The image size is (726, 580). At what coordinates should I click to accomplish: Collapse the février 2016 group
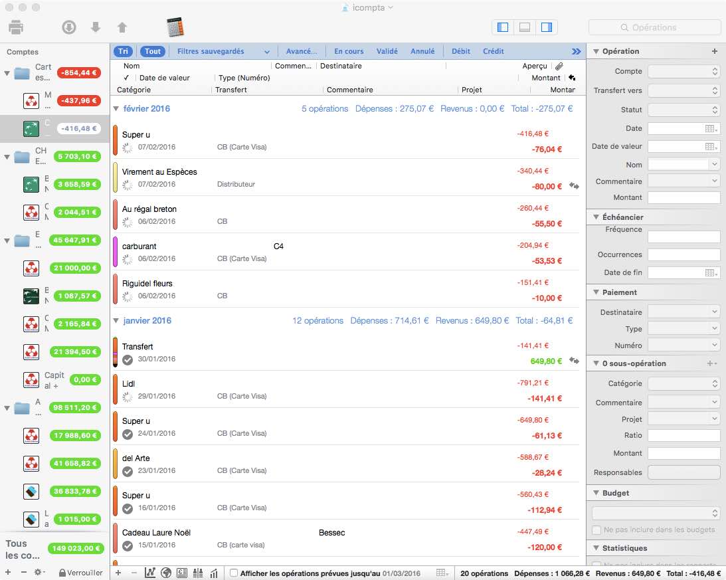(x=116, y=108)
